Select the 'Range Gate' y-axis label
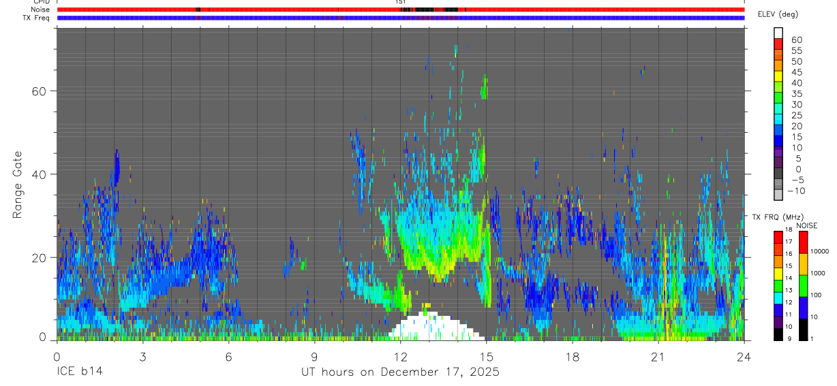Viewport: 837px width, 386px height. pyautogui.click(x=18, y=184)
